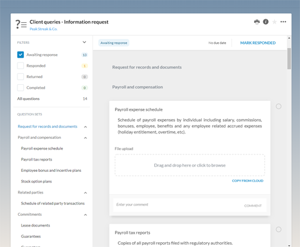
Task: Collapse the Filters section chevron
Action: point(85,42)
